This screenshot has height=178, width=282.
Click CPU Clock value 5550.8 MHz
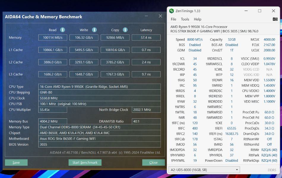pos(99,98)
